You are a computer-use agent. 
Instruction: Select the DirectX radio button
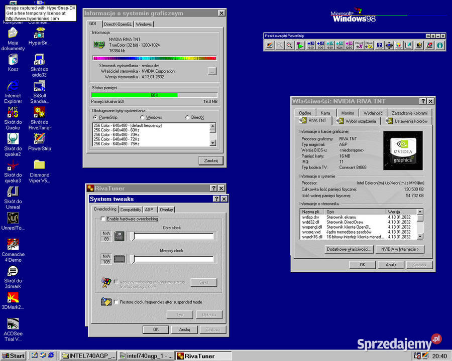tap(187, 117)
